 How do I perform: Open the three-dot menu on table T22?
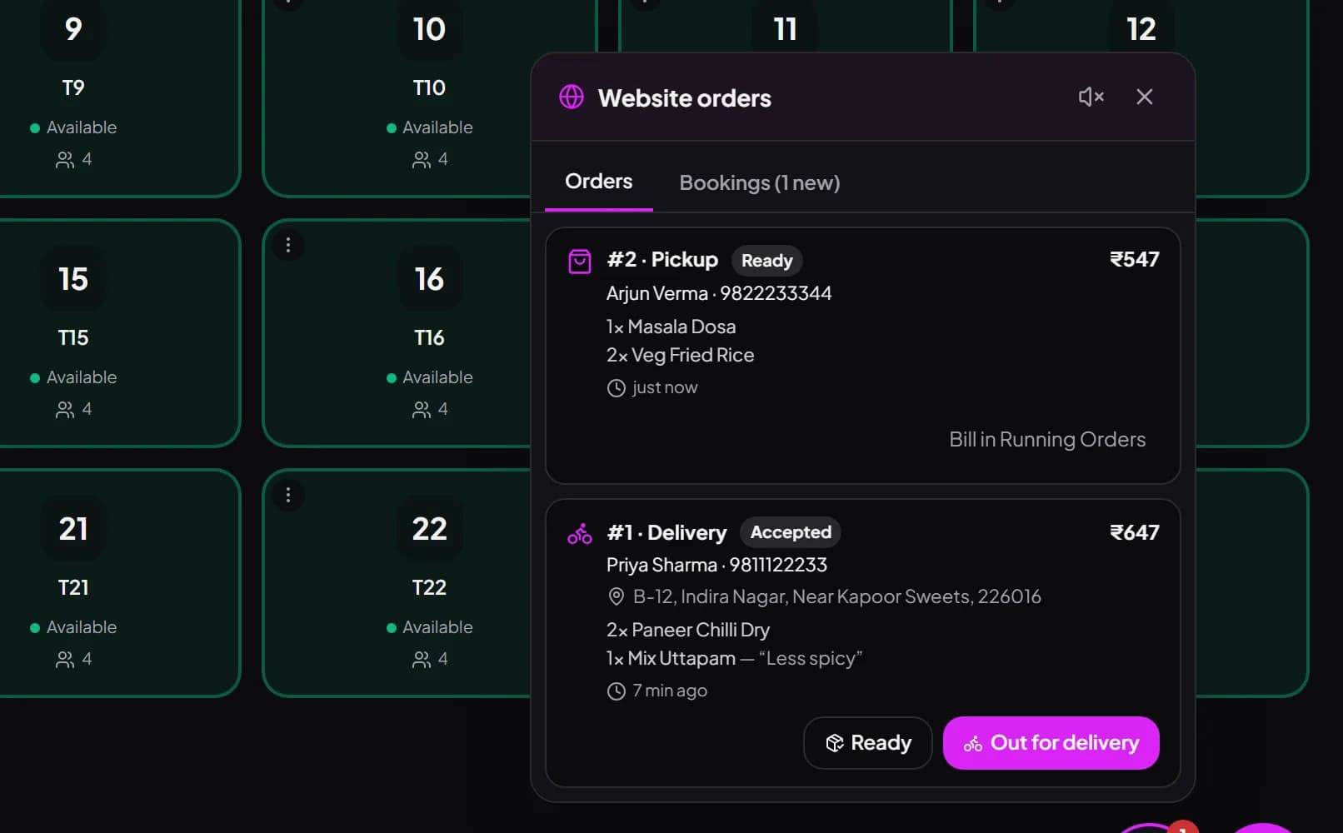[288, 495]
